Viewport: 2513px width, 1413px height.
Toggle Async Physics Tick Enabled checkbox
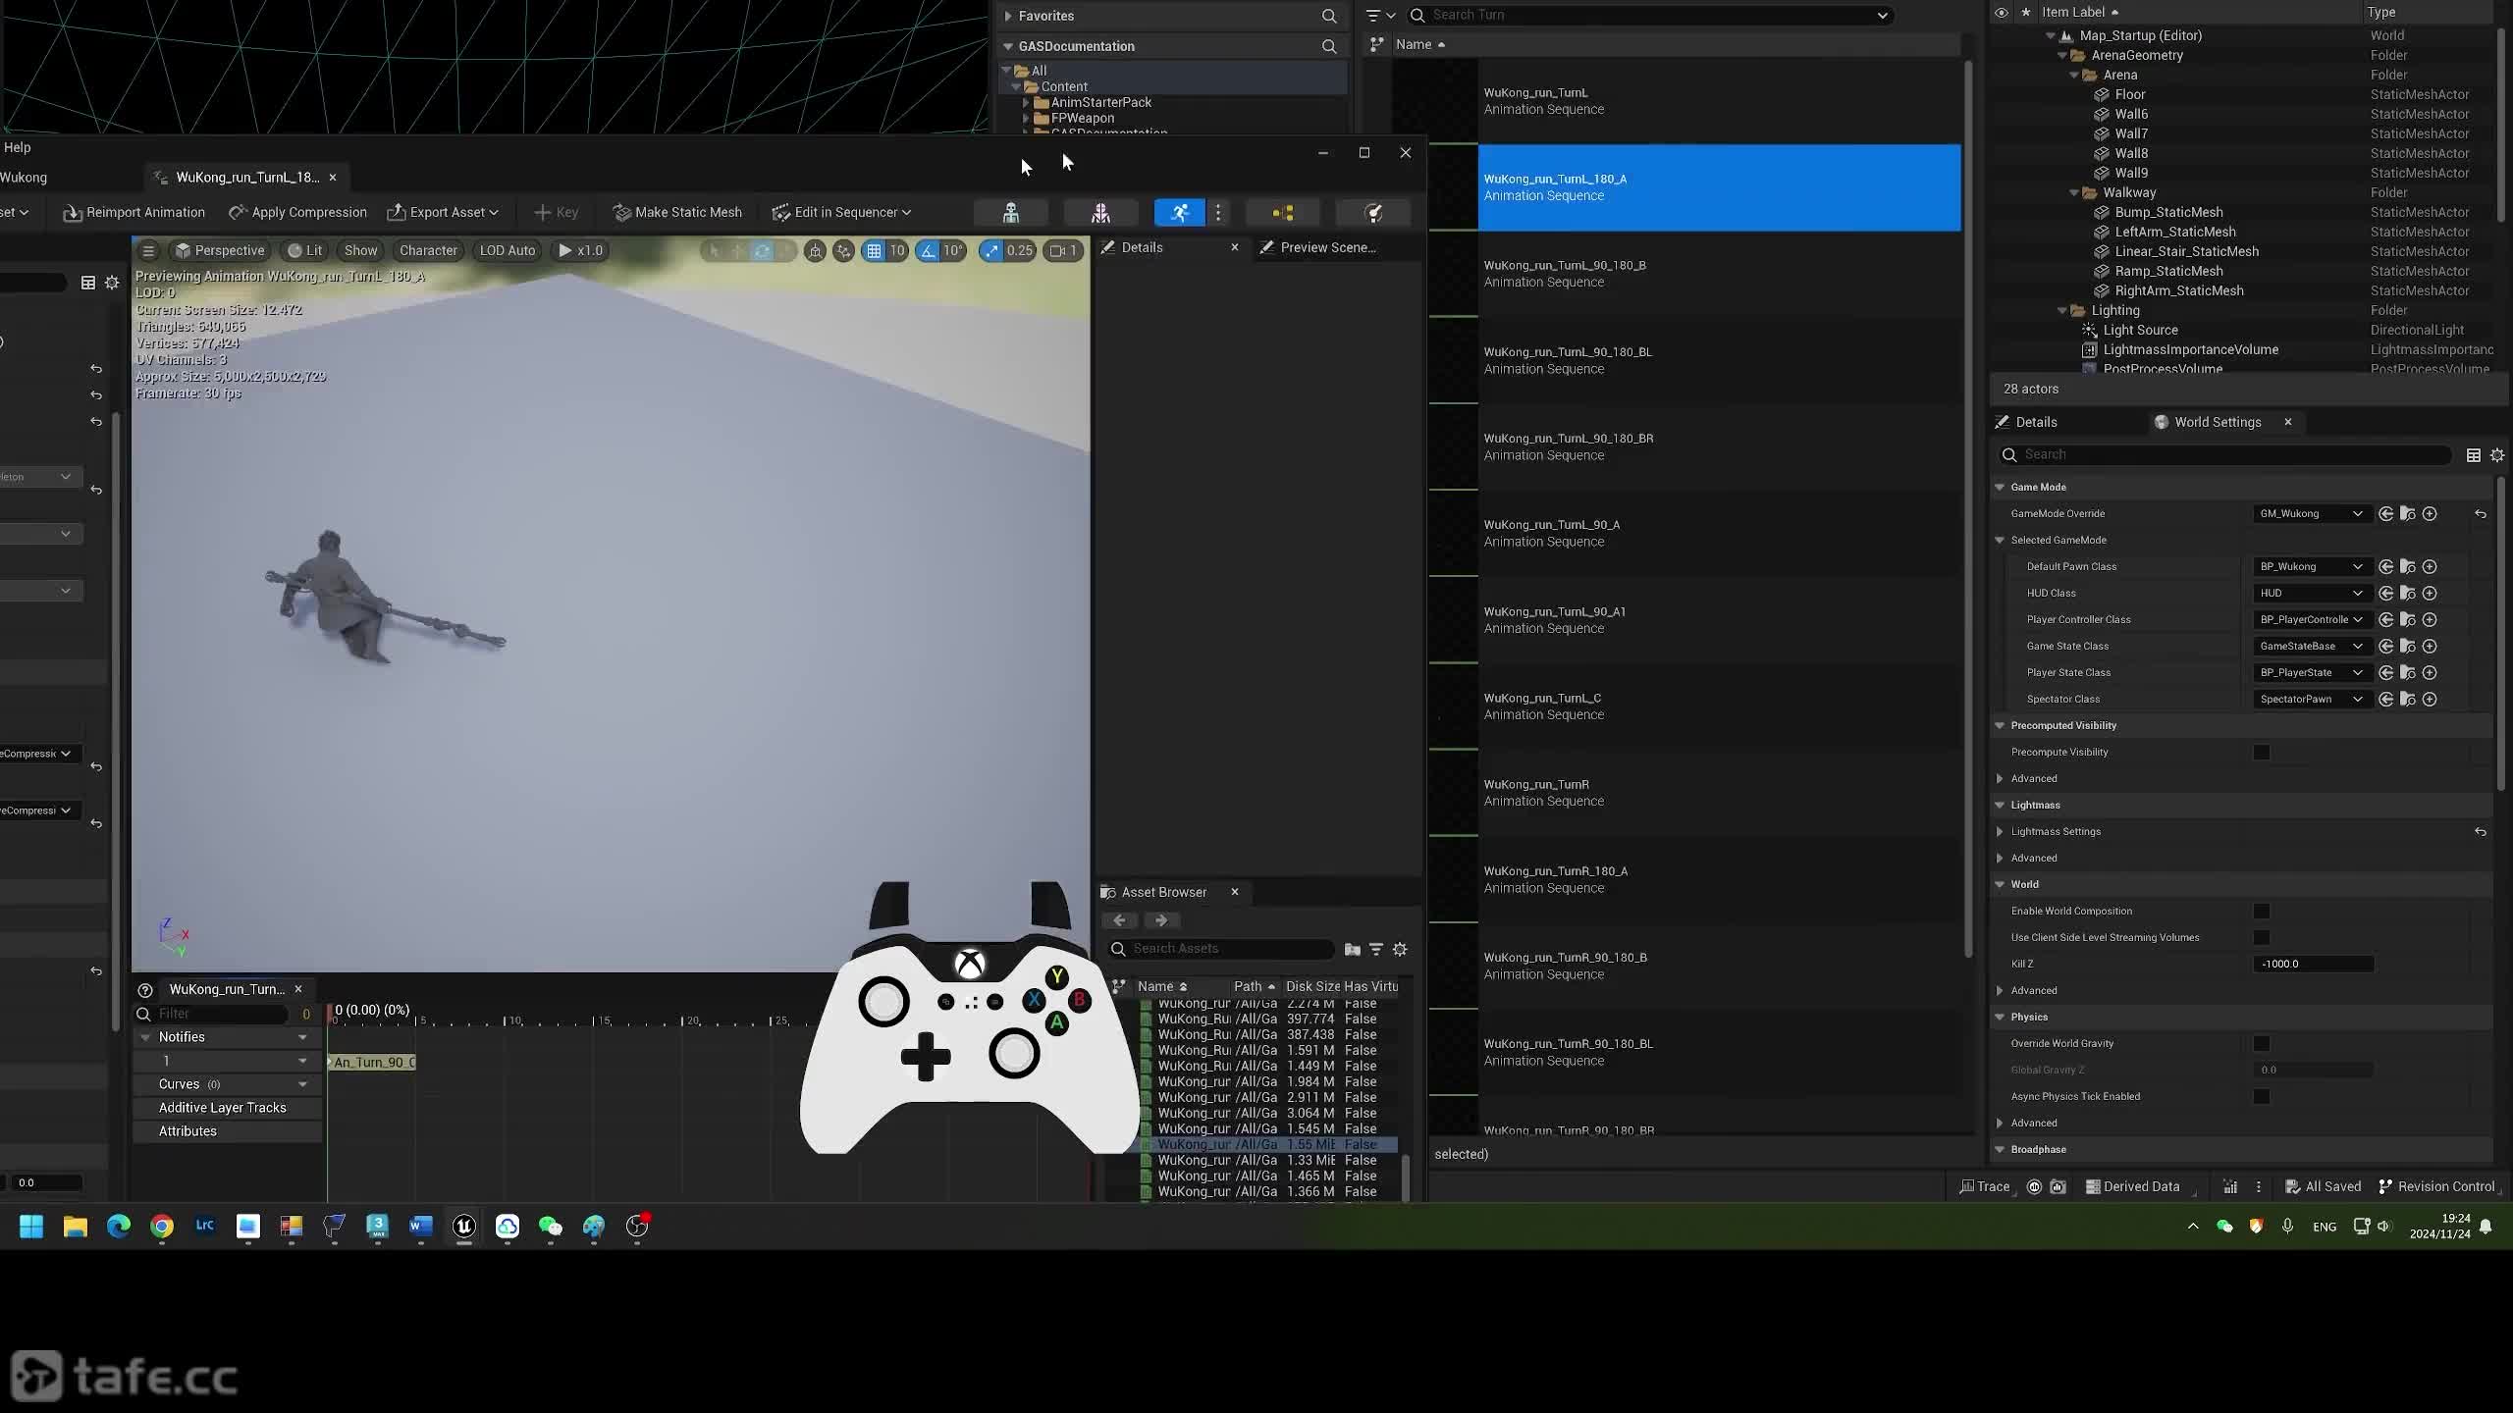click(x=2261, y=1096)
